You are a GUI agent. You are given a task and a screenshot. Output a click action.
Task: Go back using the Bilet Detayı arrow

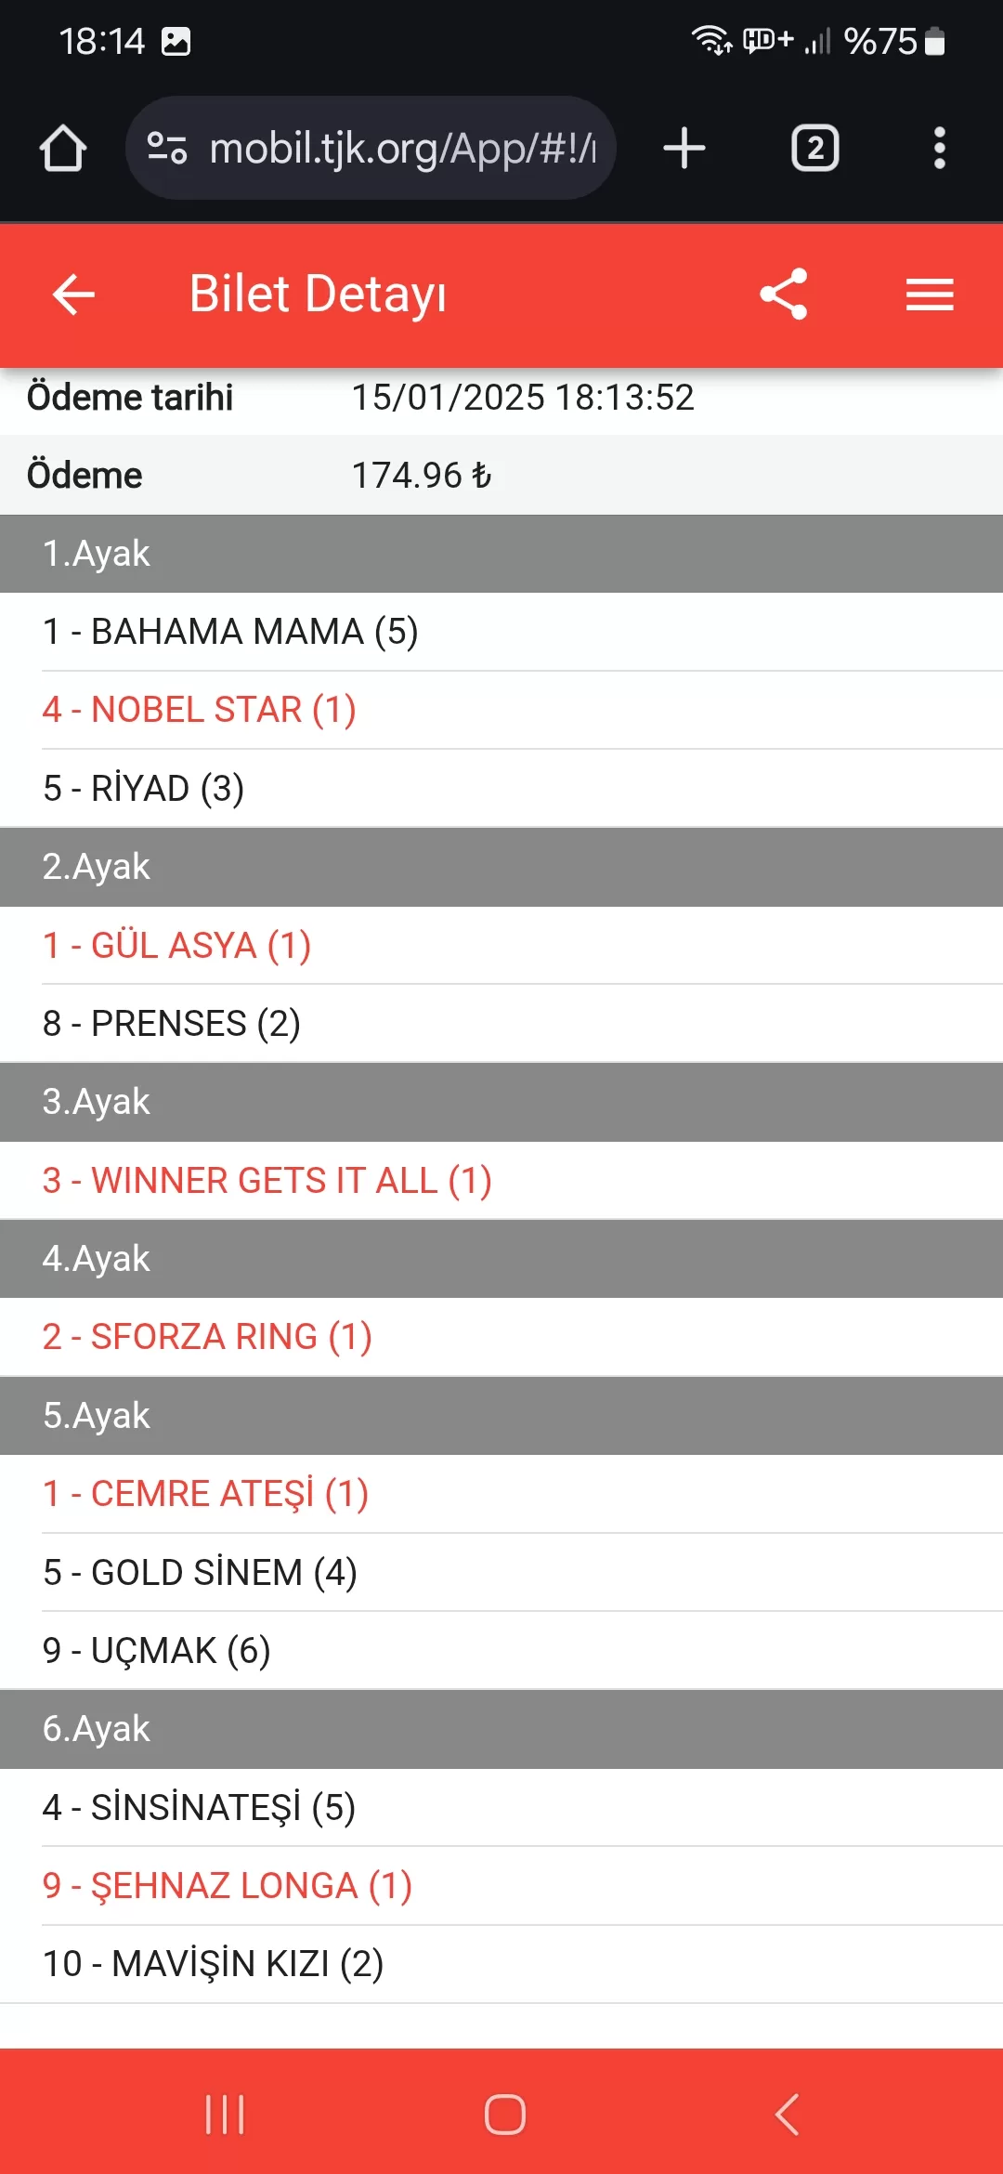[x=74, y=295]
